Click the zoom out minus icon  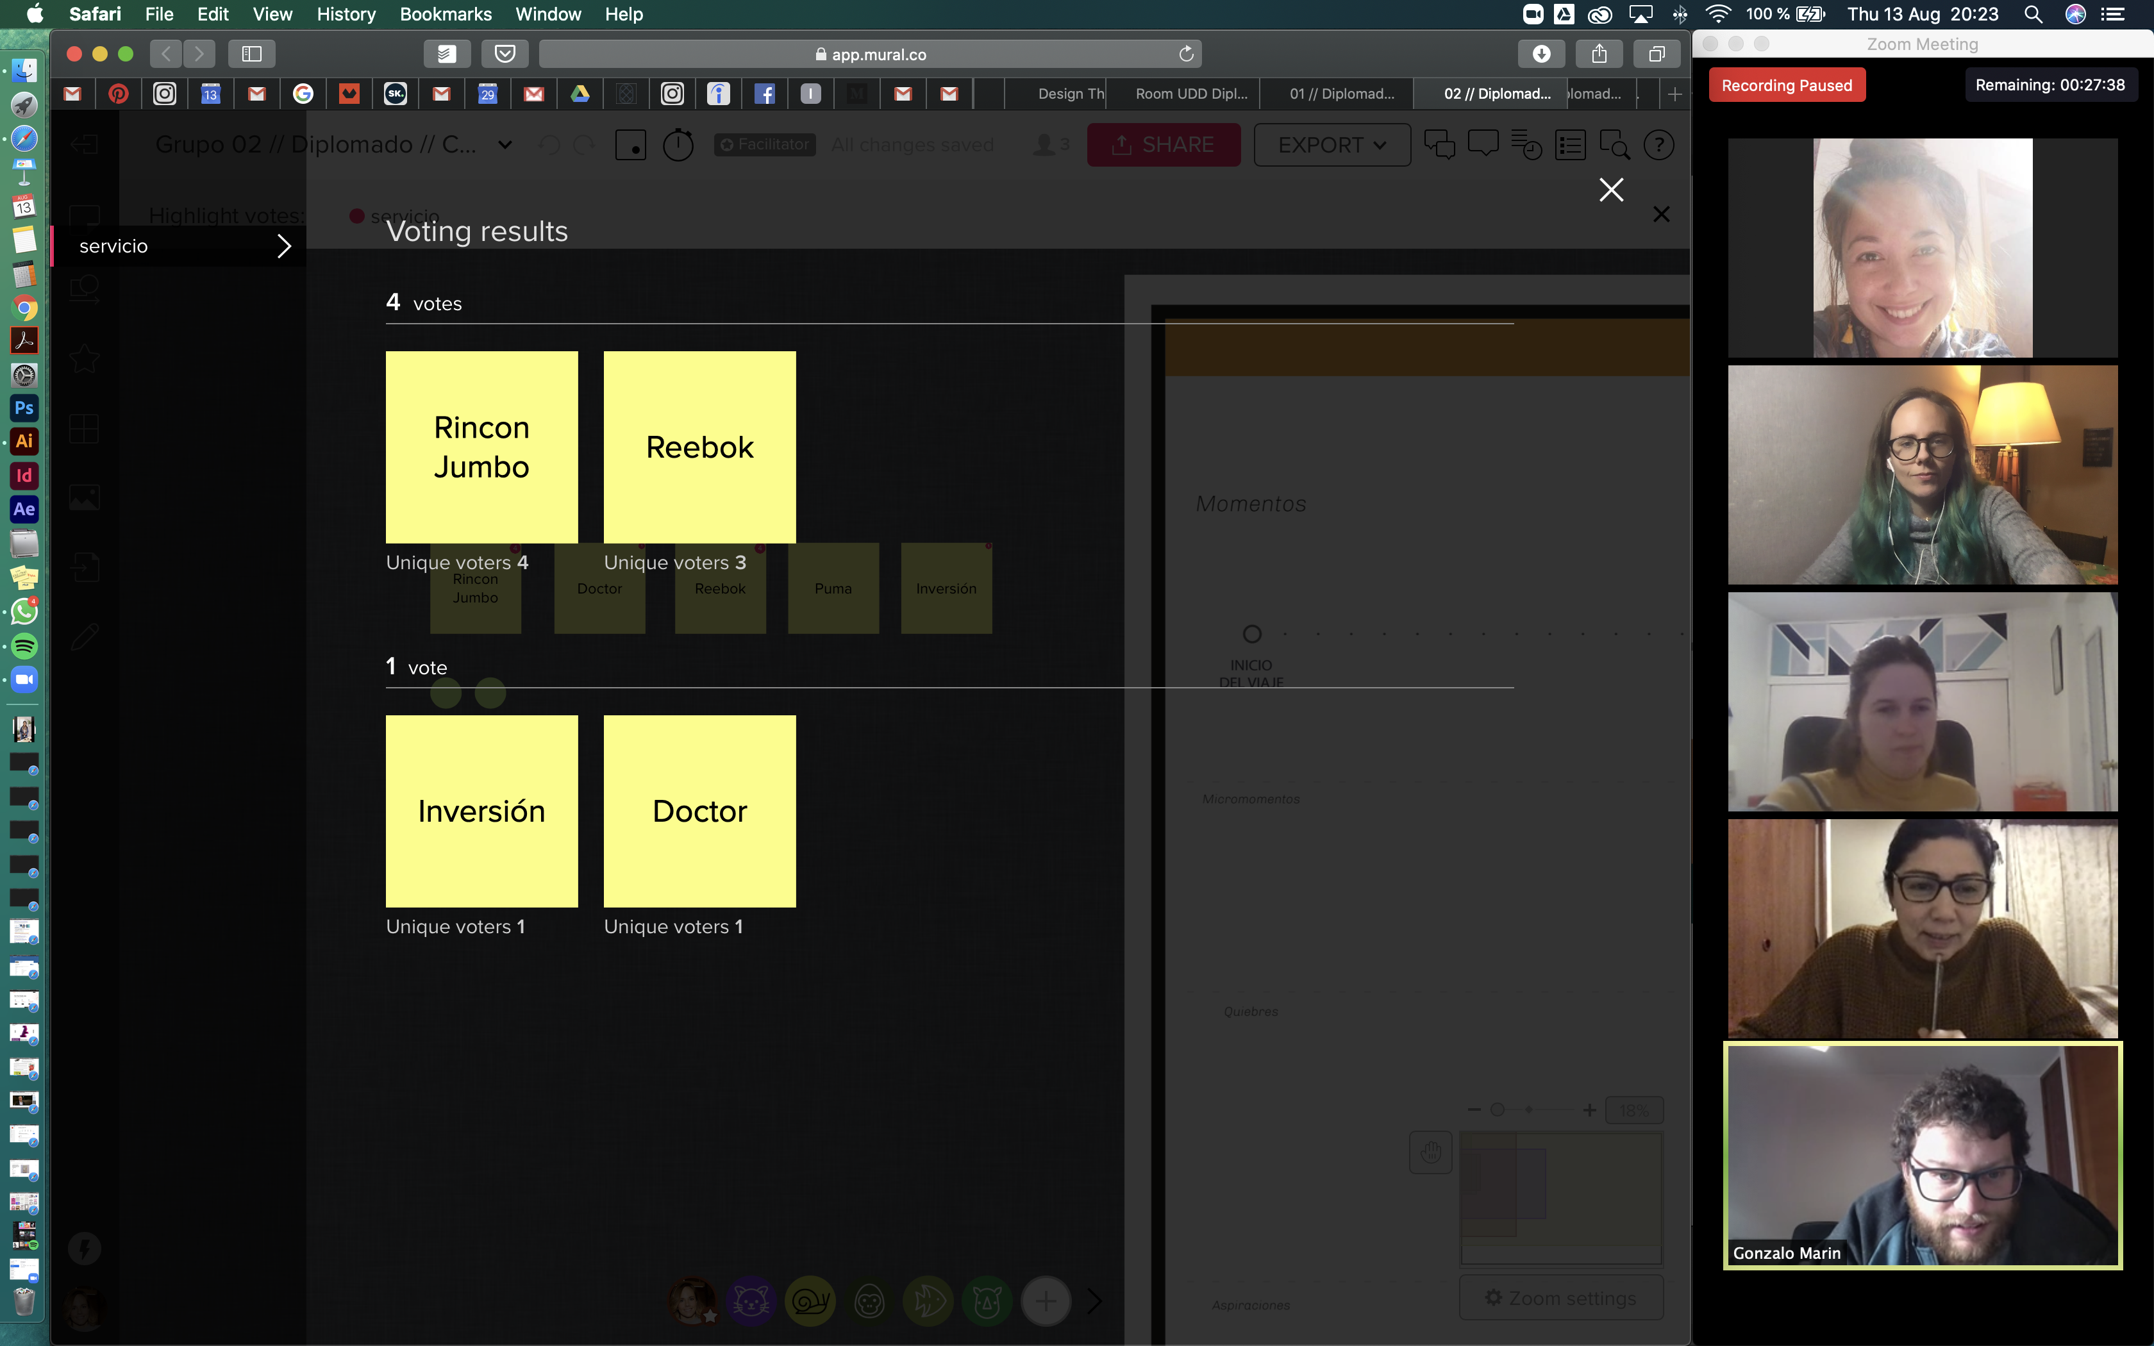(x=1474, y=1109)
